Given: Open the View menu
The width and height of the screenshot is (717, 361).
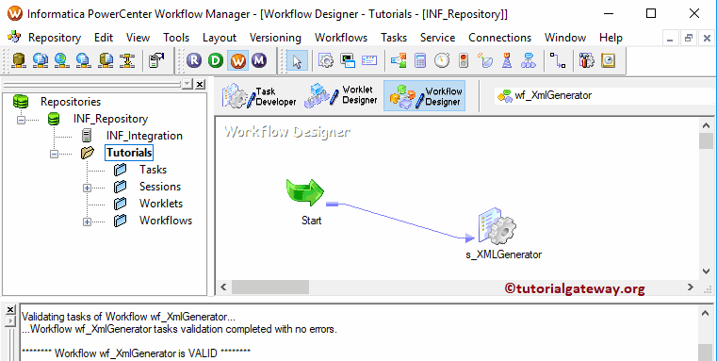Looking at the screenshot, I should click(138, 38).
